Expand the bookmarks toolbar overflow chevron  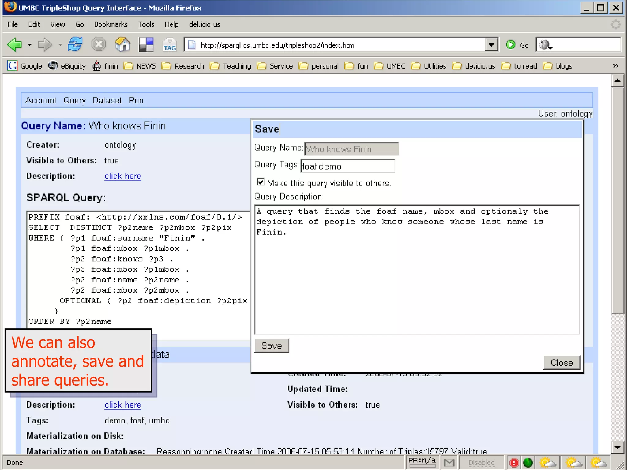616,66
